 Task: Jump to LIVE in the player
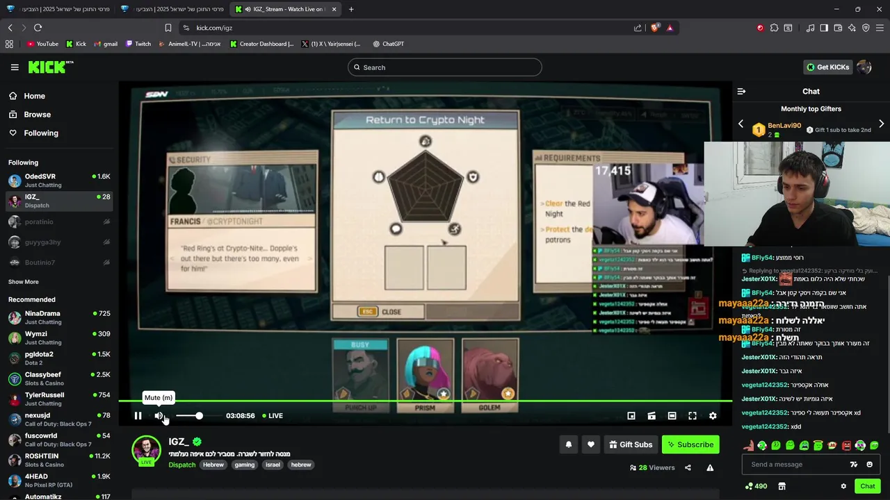point(272,415)
